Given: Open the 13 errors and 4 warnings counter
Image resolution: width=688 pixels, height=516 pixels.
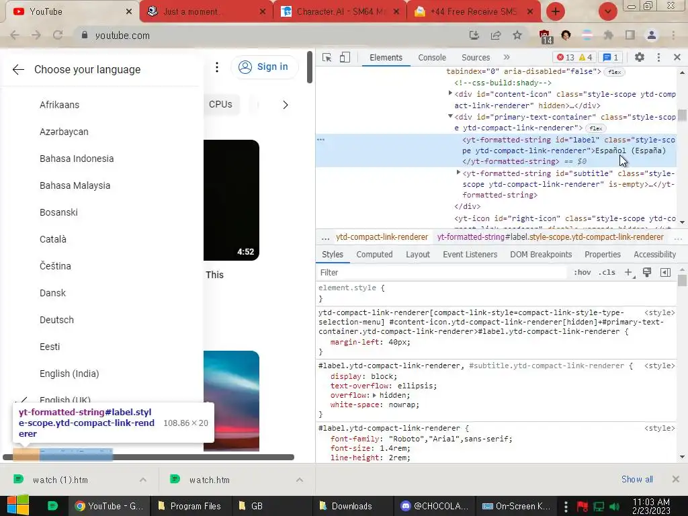Looking at the screenshot, I should click(574, 58).
